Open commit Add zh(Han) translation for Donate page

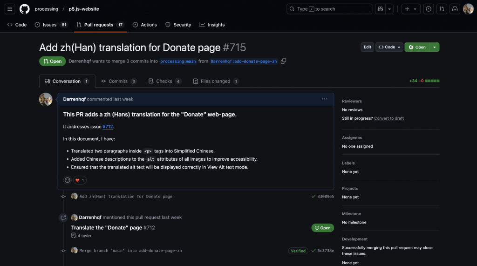click(126, 197)
